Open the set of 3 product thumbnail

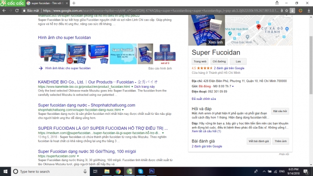pyautogui.click(x=165, y=54)
